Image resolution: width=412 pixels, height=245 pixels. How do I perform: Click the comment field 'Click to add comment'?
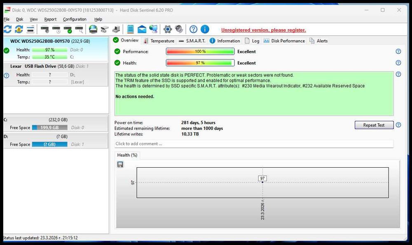pos(254,143)
